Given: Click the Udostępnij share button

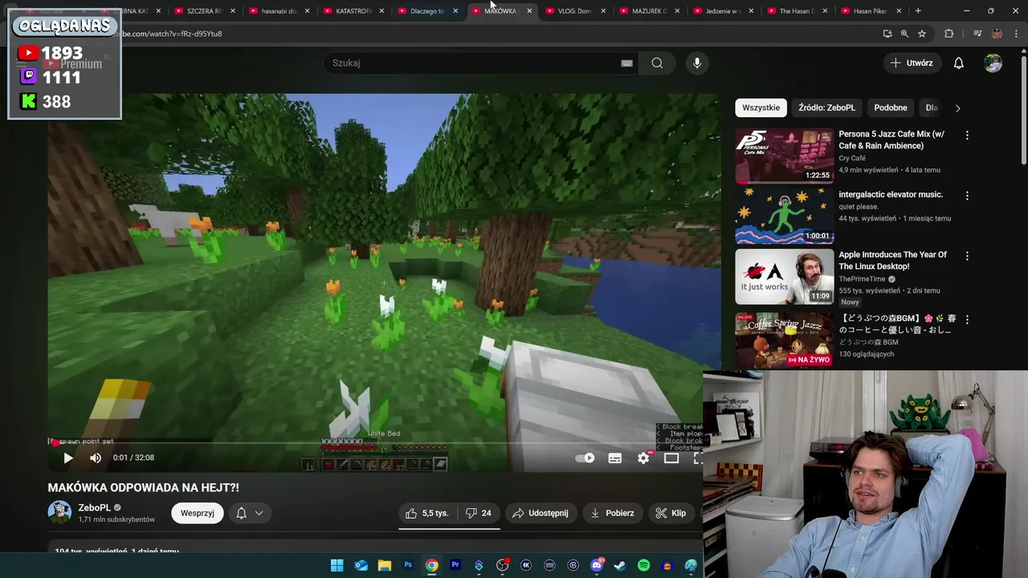Looking at the screenshot, I should pyautogui.click(x=541, y=513).
